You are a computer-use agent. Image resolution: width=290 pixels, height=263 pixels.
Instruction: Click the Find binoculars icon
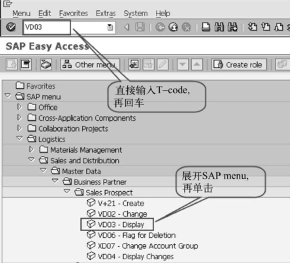click(x=219, y=27)
